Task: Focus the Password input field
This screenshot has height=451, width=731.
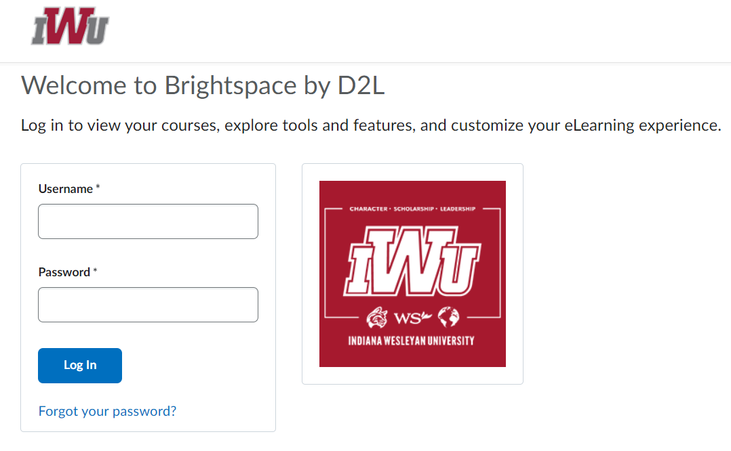Action: [x=148, y=305]
